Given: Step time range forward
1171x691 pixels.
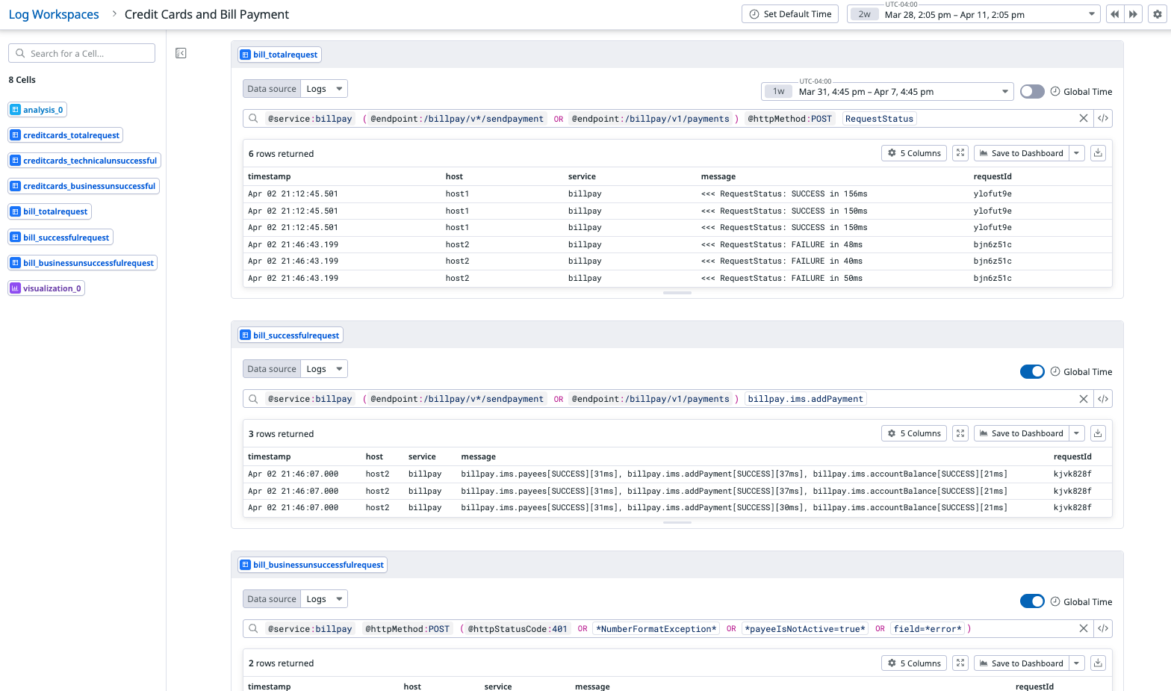Looking at the screenshot, I should (1133, 14).
